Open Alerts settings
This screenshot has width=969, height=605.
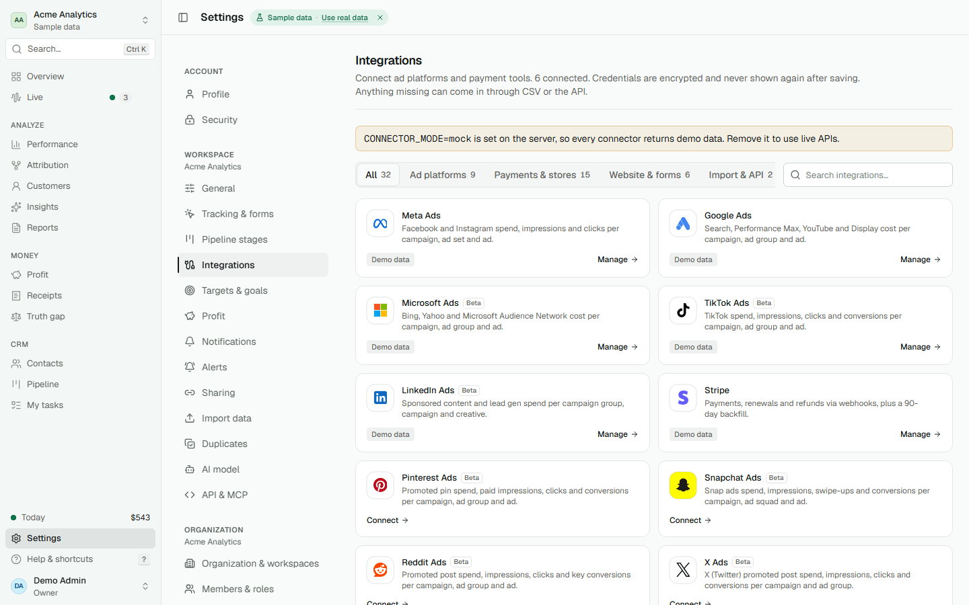pyautogui.click(x=253, y=367)
